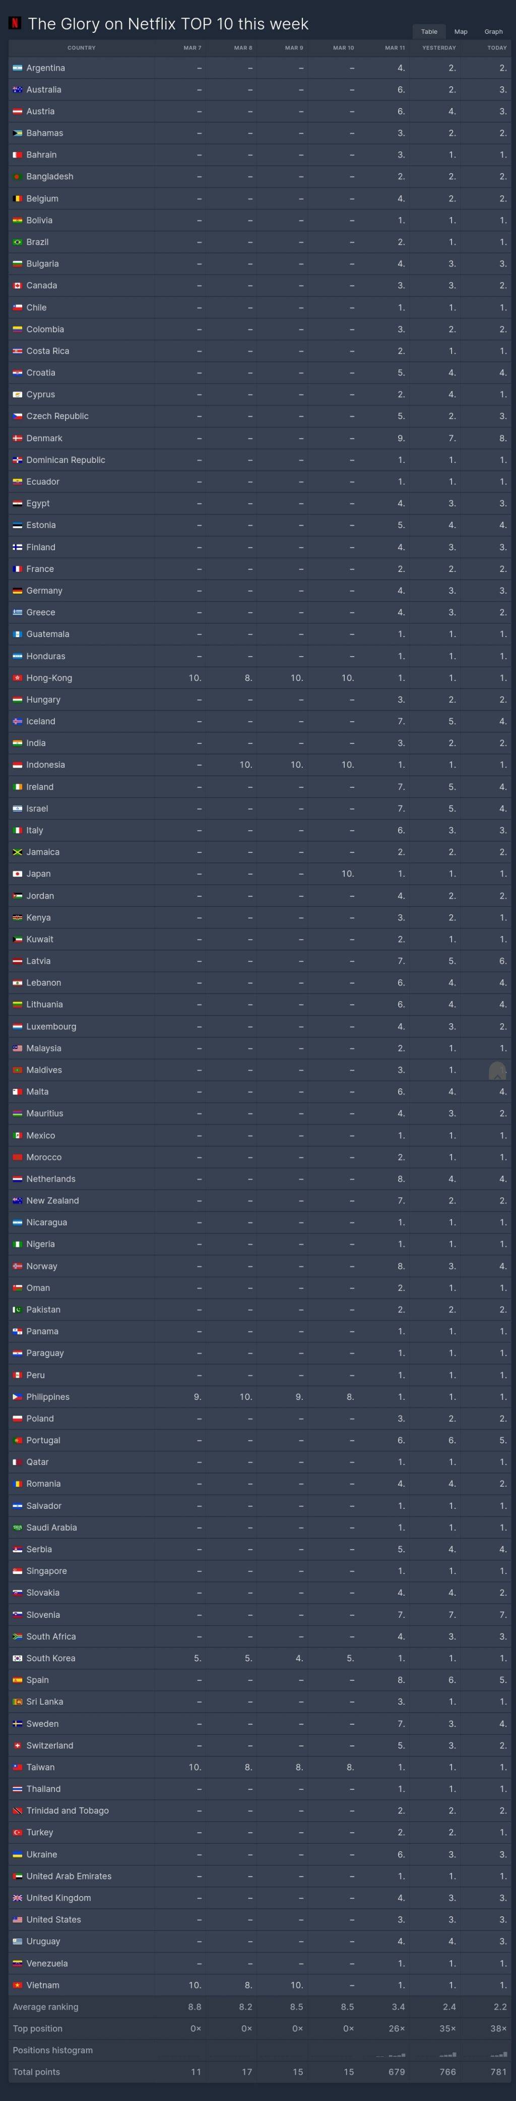
Task: Select the Table view tab
Action: 429,32
